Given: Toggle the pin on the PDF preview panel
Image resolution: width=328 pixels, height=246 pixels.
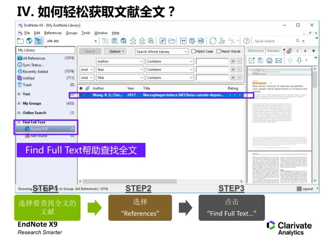Looking at the screenshot, I should (284, 51).
